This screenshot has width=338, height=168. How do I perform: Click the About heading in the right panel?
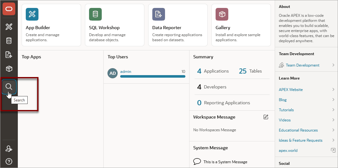pos(284,7)
